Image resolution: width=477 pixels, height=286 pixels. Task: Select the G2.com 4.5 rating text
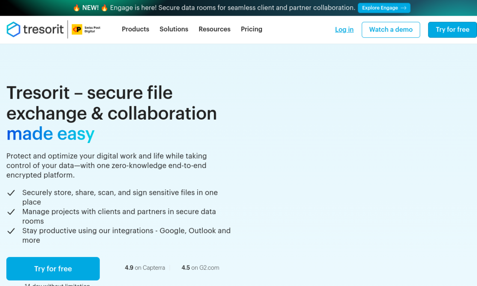[x=200, y=268]
